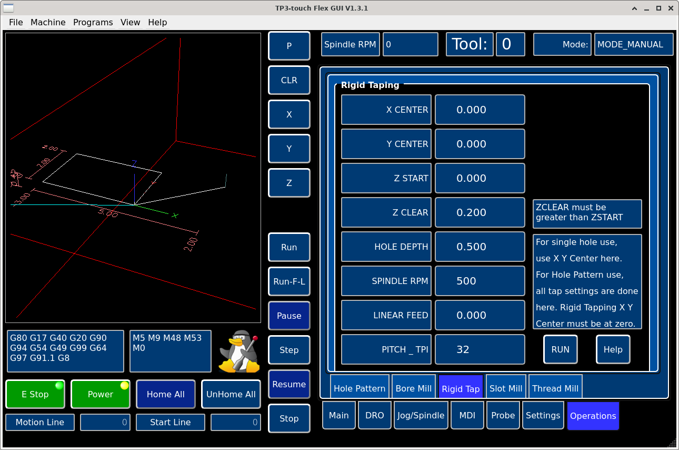Expand the View menu
679x450 pixels.
pos(130,22)
